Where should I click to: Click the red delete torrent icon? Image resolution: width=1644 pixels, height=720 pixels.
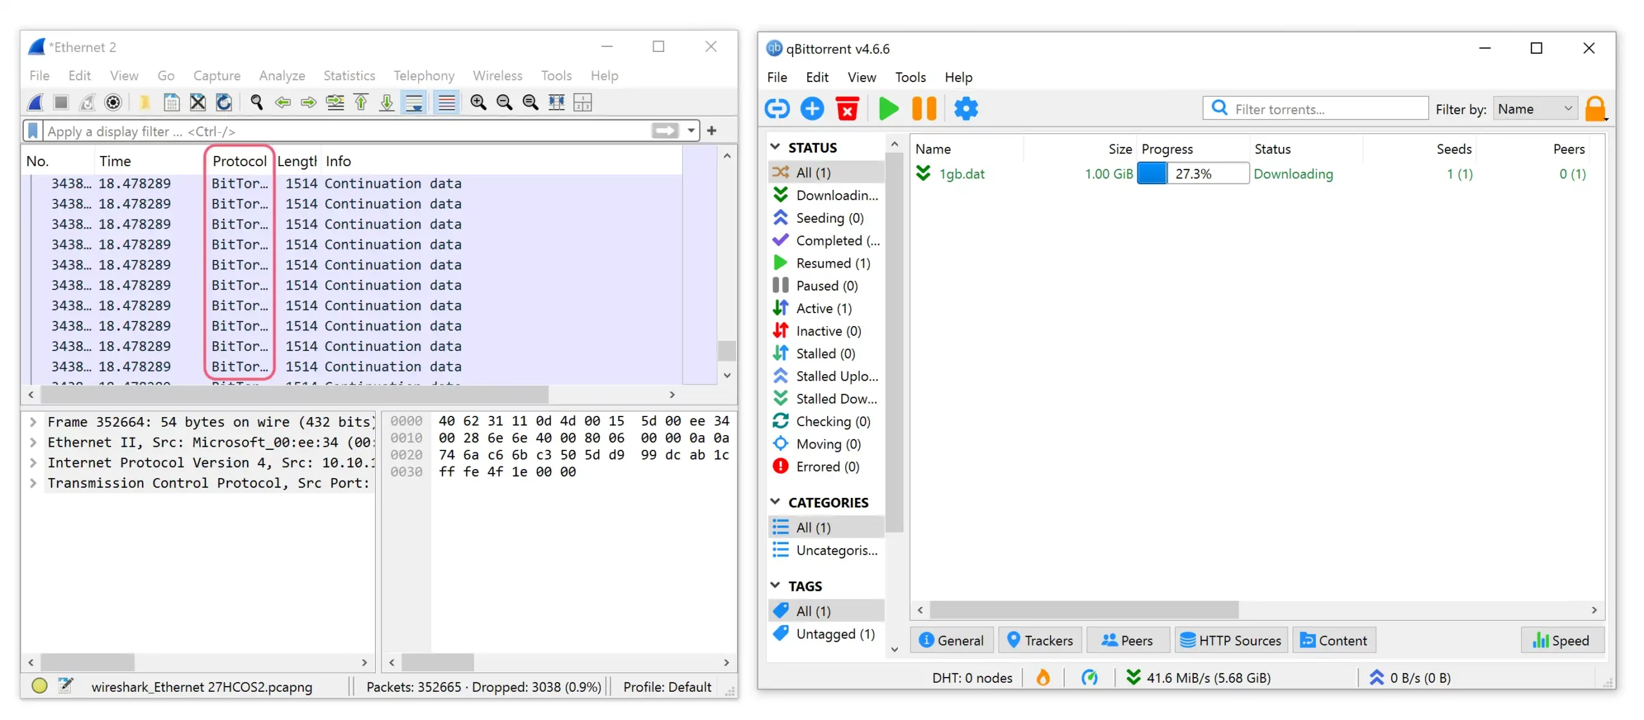click(847, 108)
